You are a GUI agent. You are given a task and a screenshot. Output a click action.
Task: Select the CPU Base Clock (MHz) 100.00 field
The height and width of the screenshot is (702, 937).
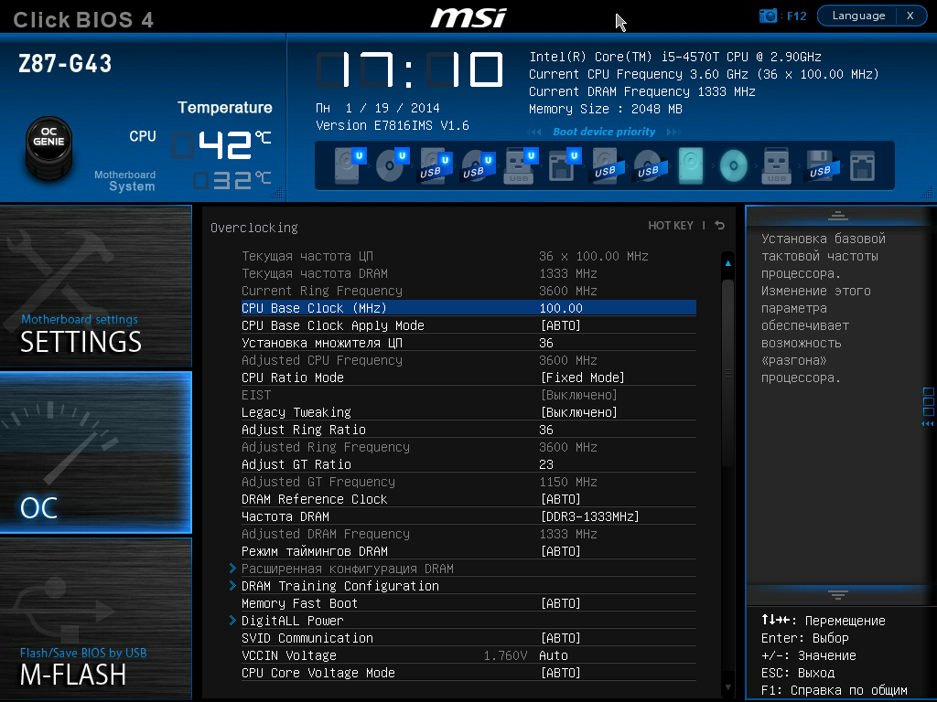point(468,308)
